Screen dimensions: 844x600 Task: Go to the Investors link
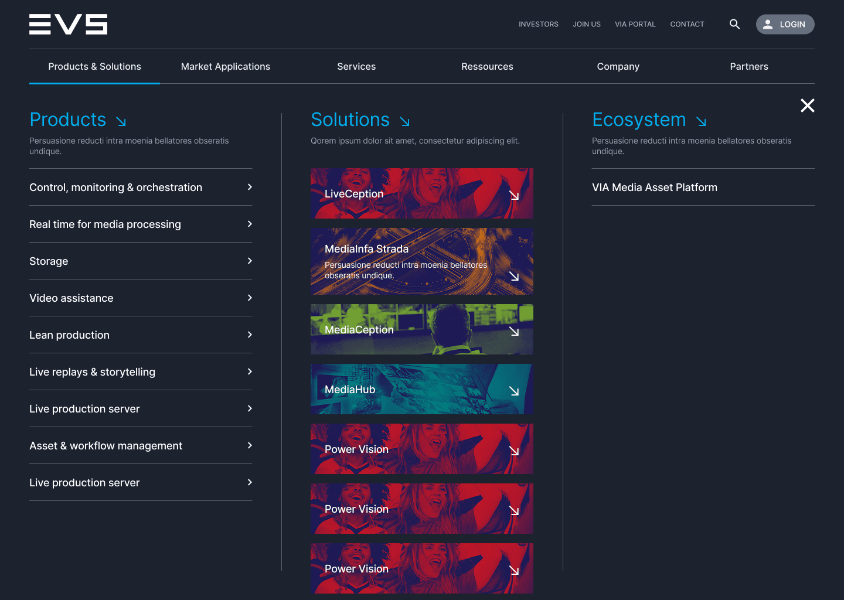[539, 24]
